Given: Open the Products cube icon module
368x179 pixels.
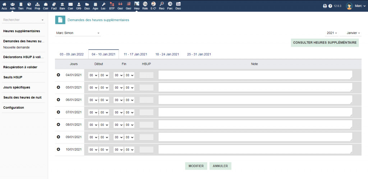Looking at the screenshot, I should coord(29,4).
